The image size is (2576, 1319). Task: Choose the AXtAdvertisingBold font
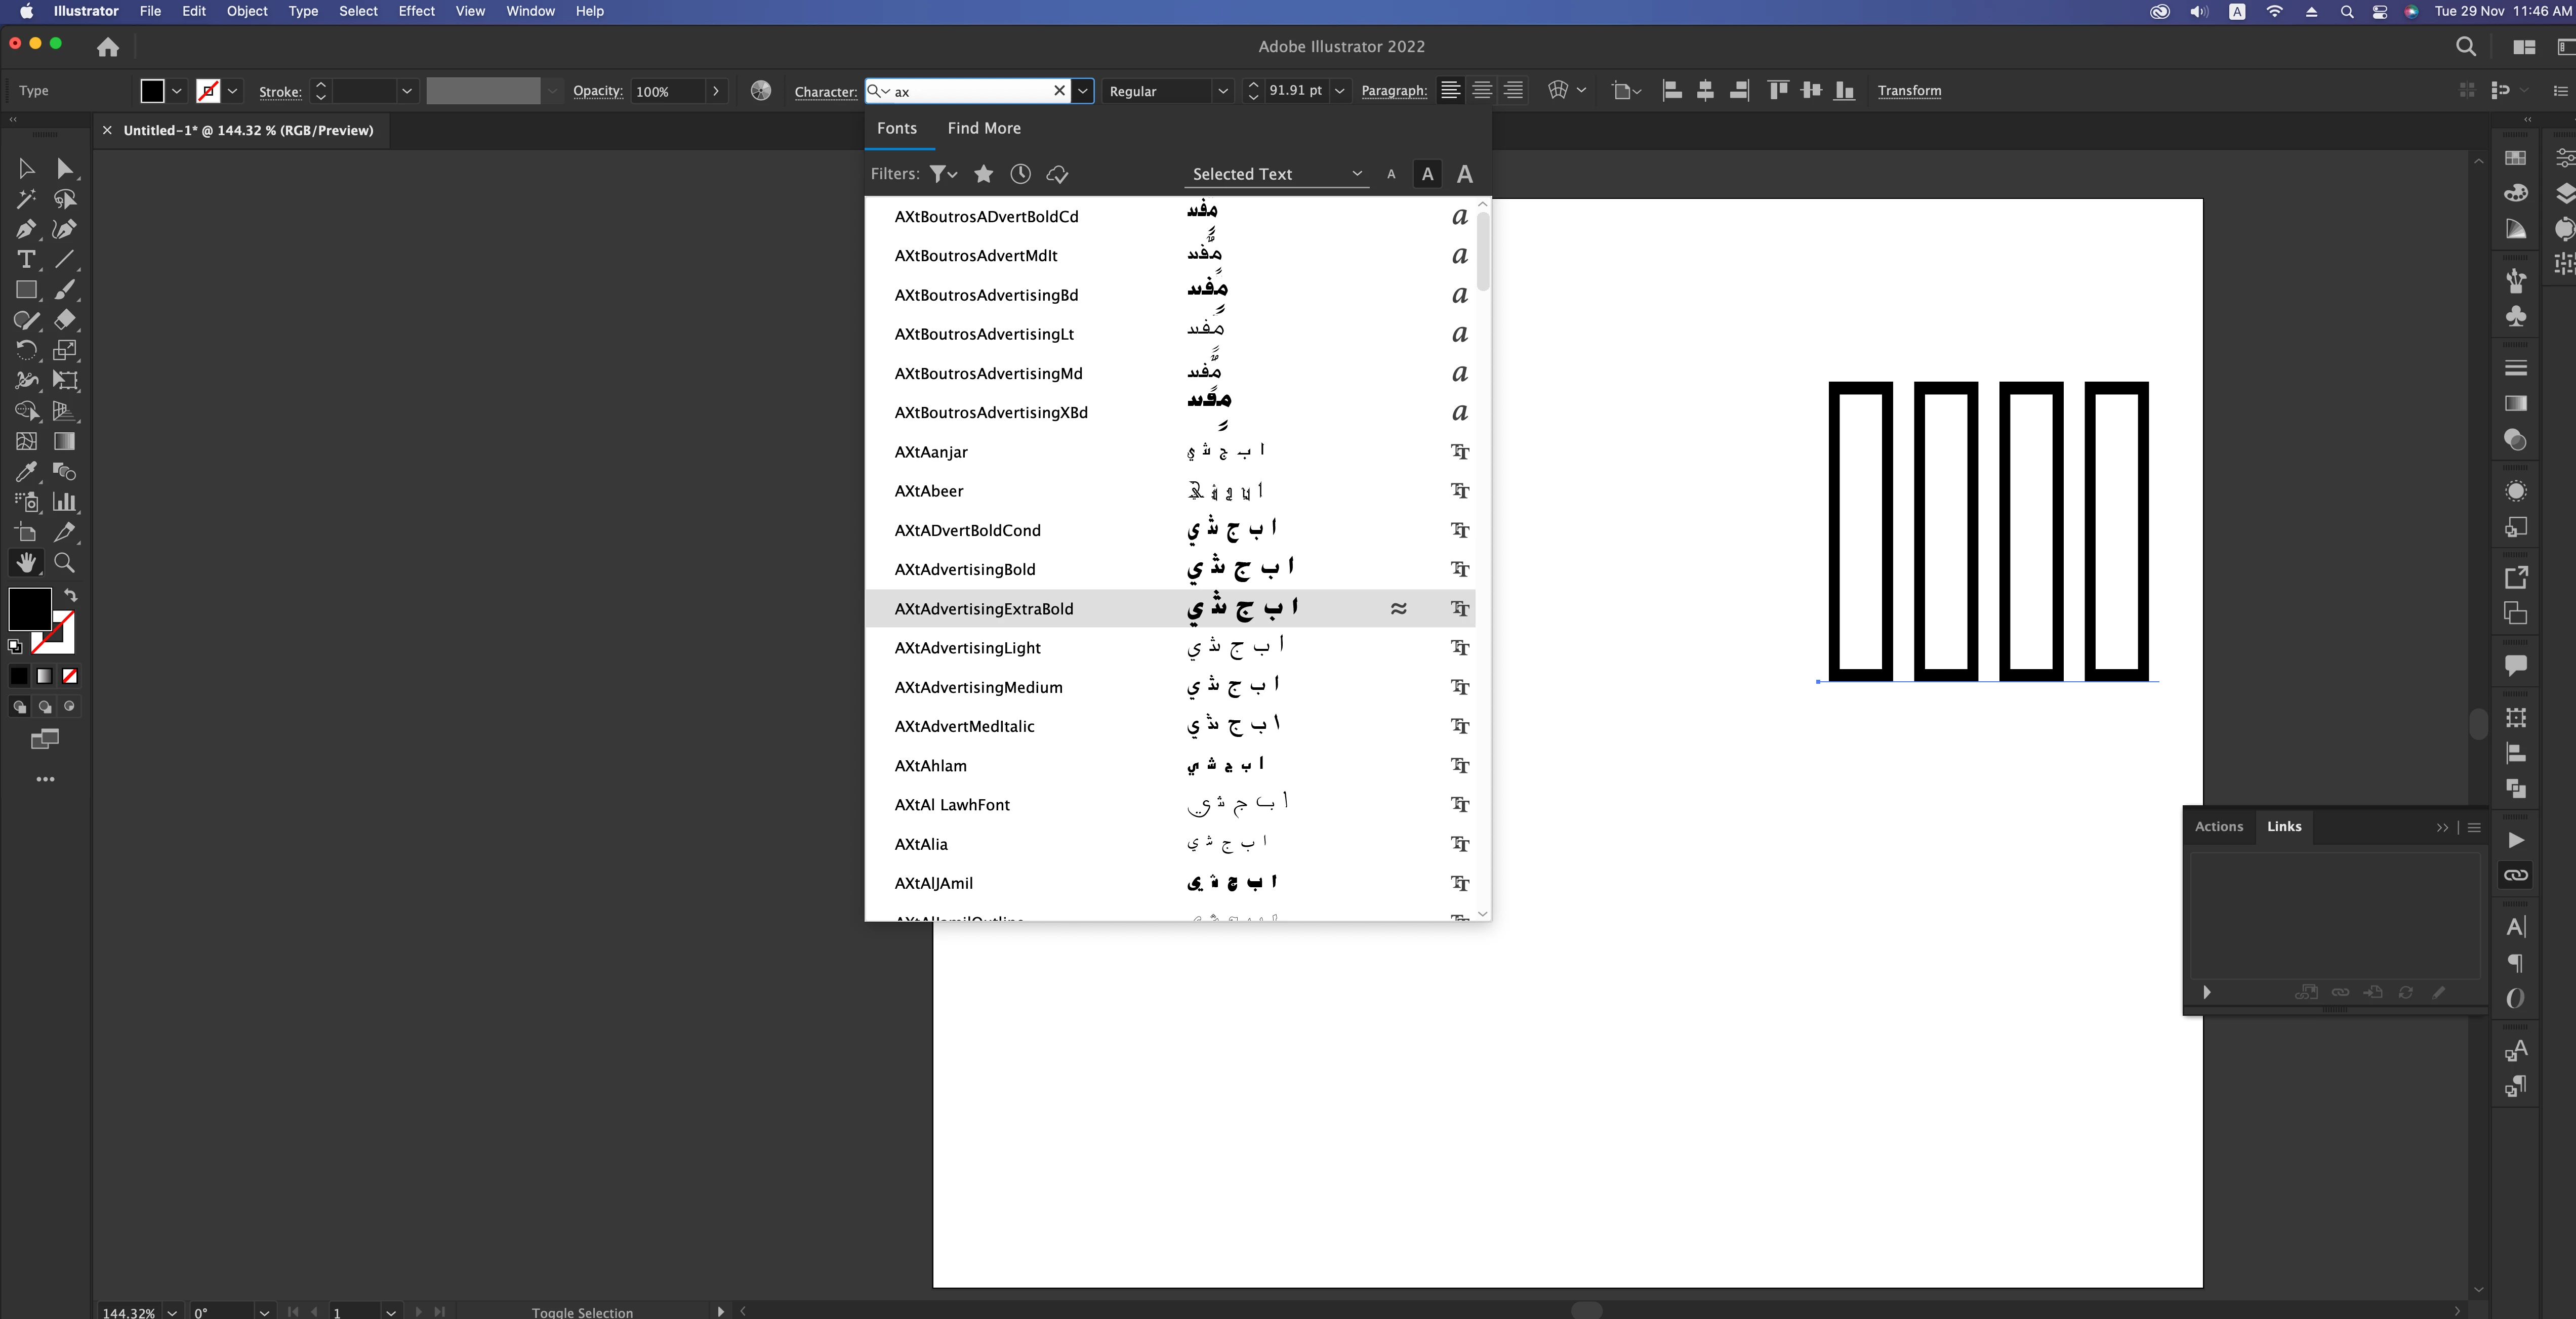[x=964, y=569]
